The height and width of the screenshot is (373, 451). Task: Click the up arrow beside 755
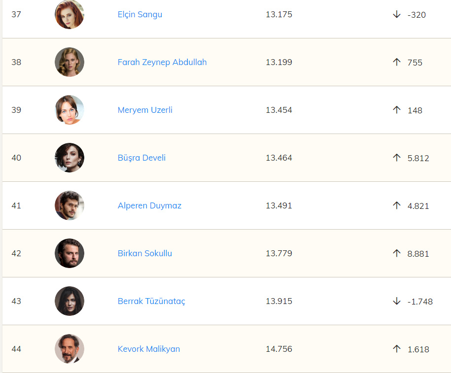point(397,62)
